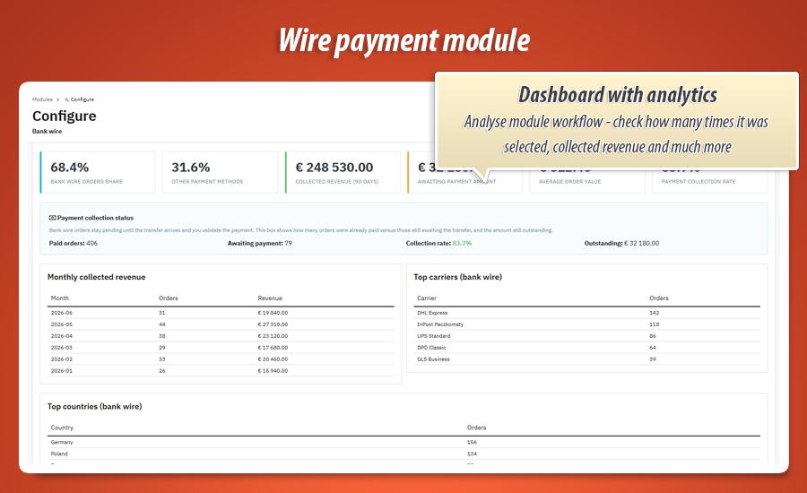Screen dimensions: 807x493
Task: Click the 134 orders value for Poland
Action: tap(472, 454)
